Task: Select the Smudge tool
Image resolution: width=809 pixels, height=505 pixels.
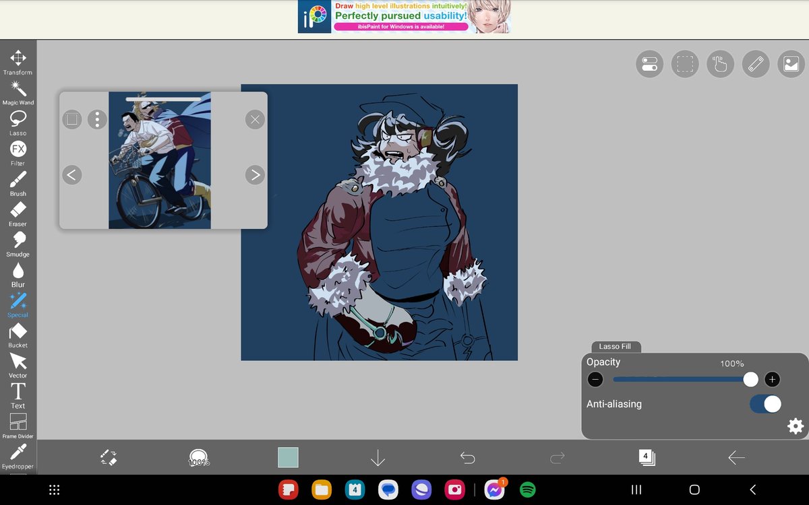Action: click(18, 244)
